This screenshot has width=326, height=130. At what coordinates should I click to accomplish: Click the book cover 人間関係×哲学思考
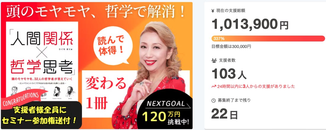coord(42,62)
